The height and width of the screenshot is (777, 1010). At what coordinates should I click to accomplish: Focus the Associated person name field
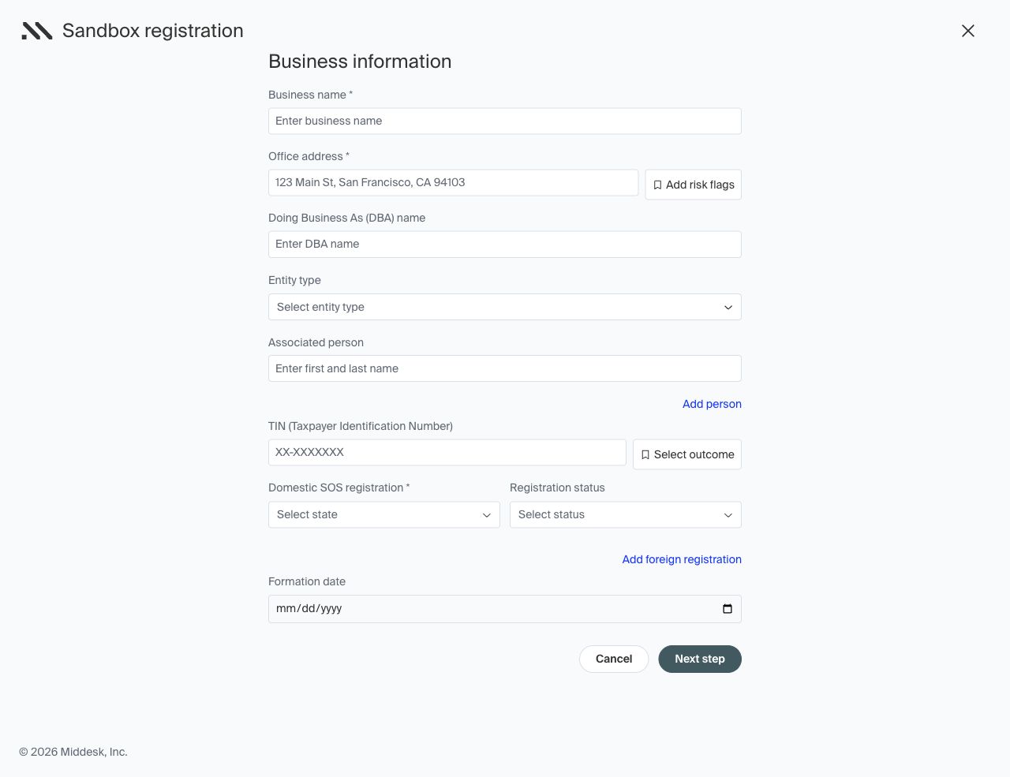505,368
